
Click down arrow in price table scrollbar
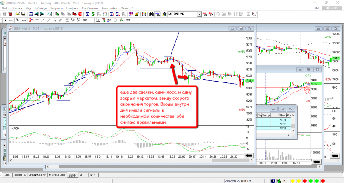292,131
